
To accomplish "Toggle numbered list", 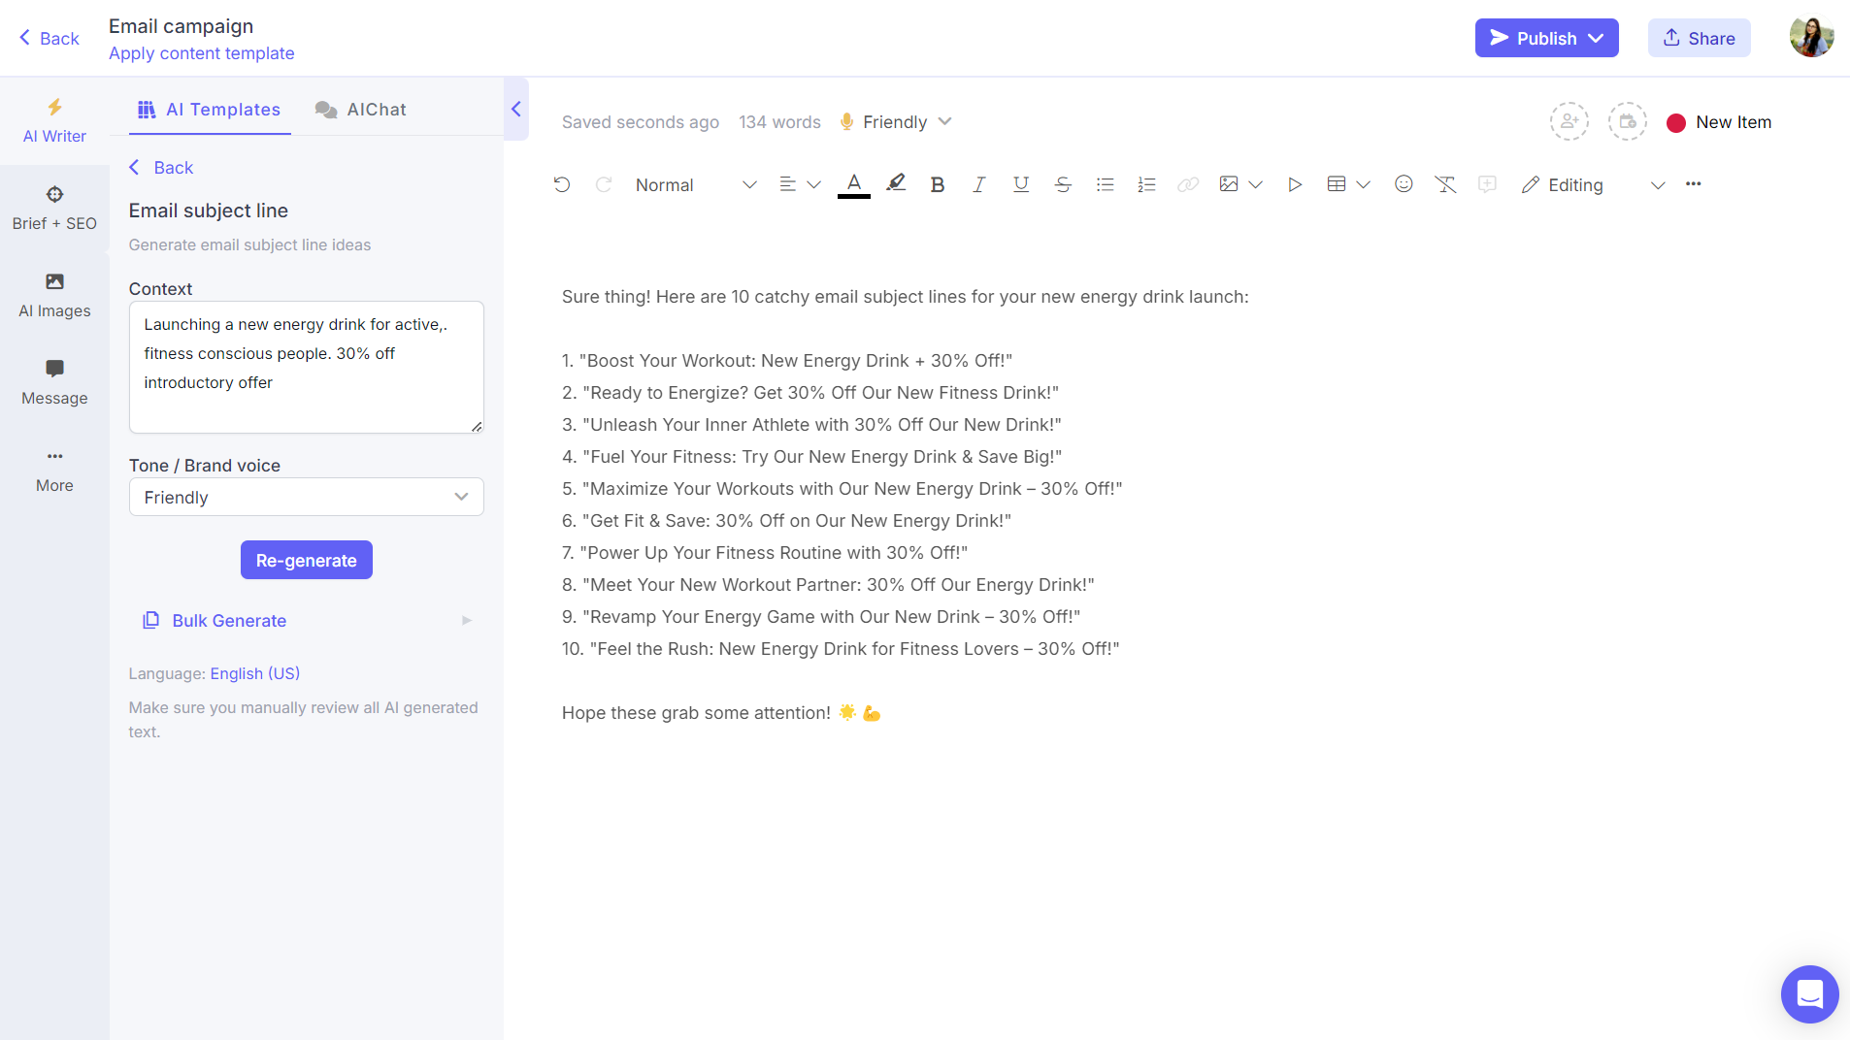I will [x=1146, y=184].
